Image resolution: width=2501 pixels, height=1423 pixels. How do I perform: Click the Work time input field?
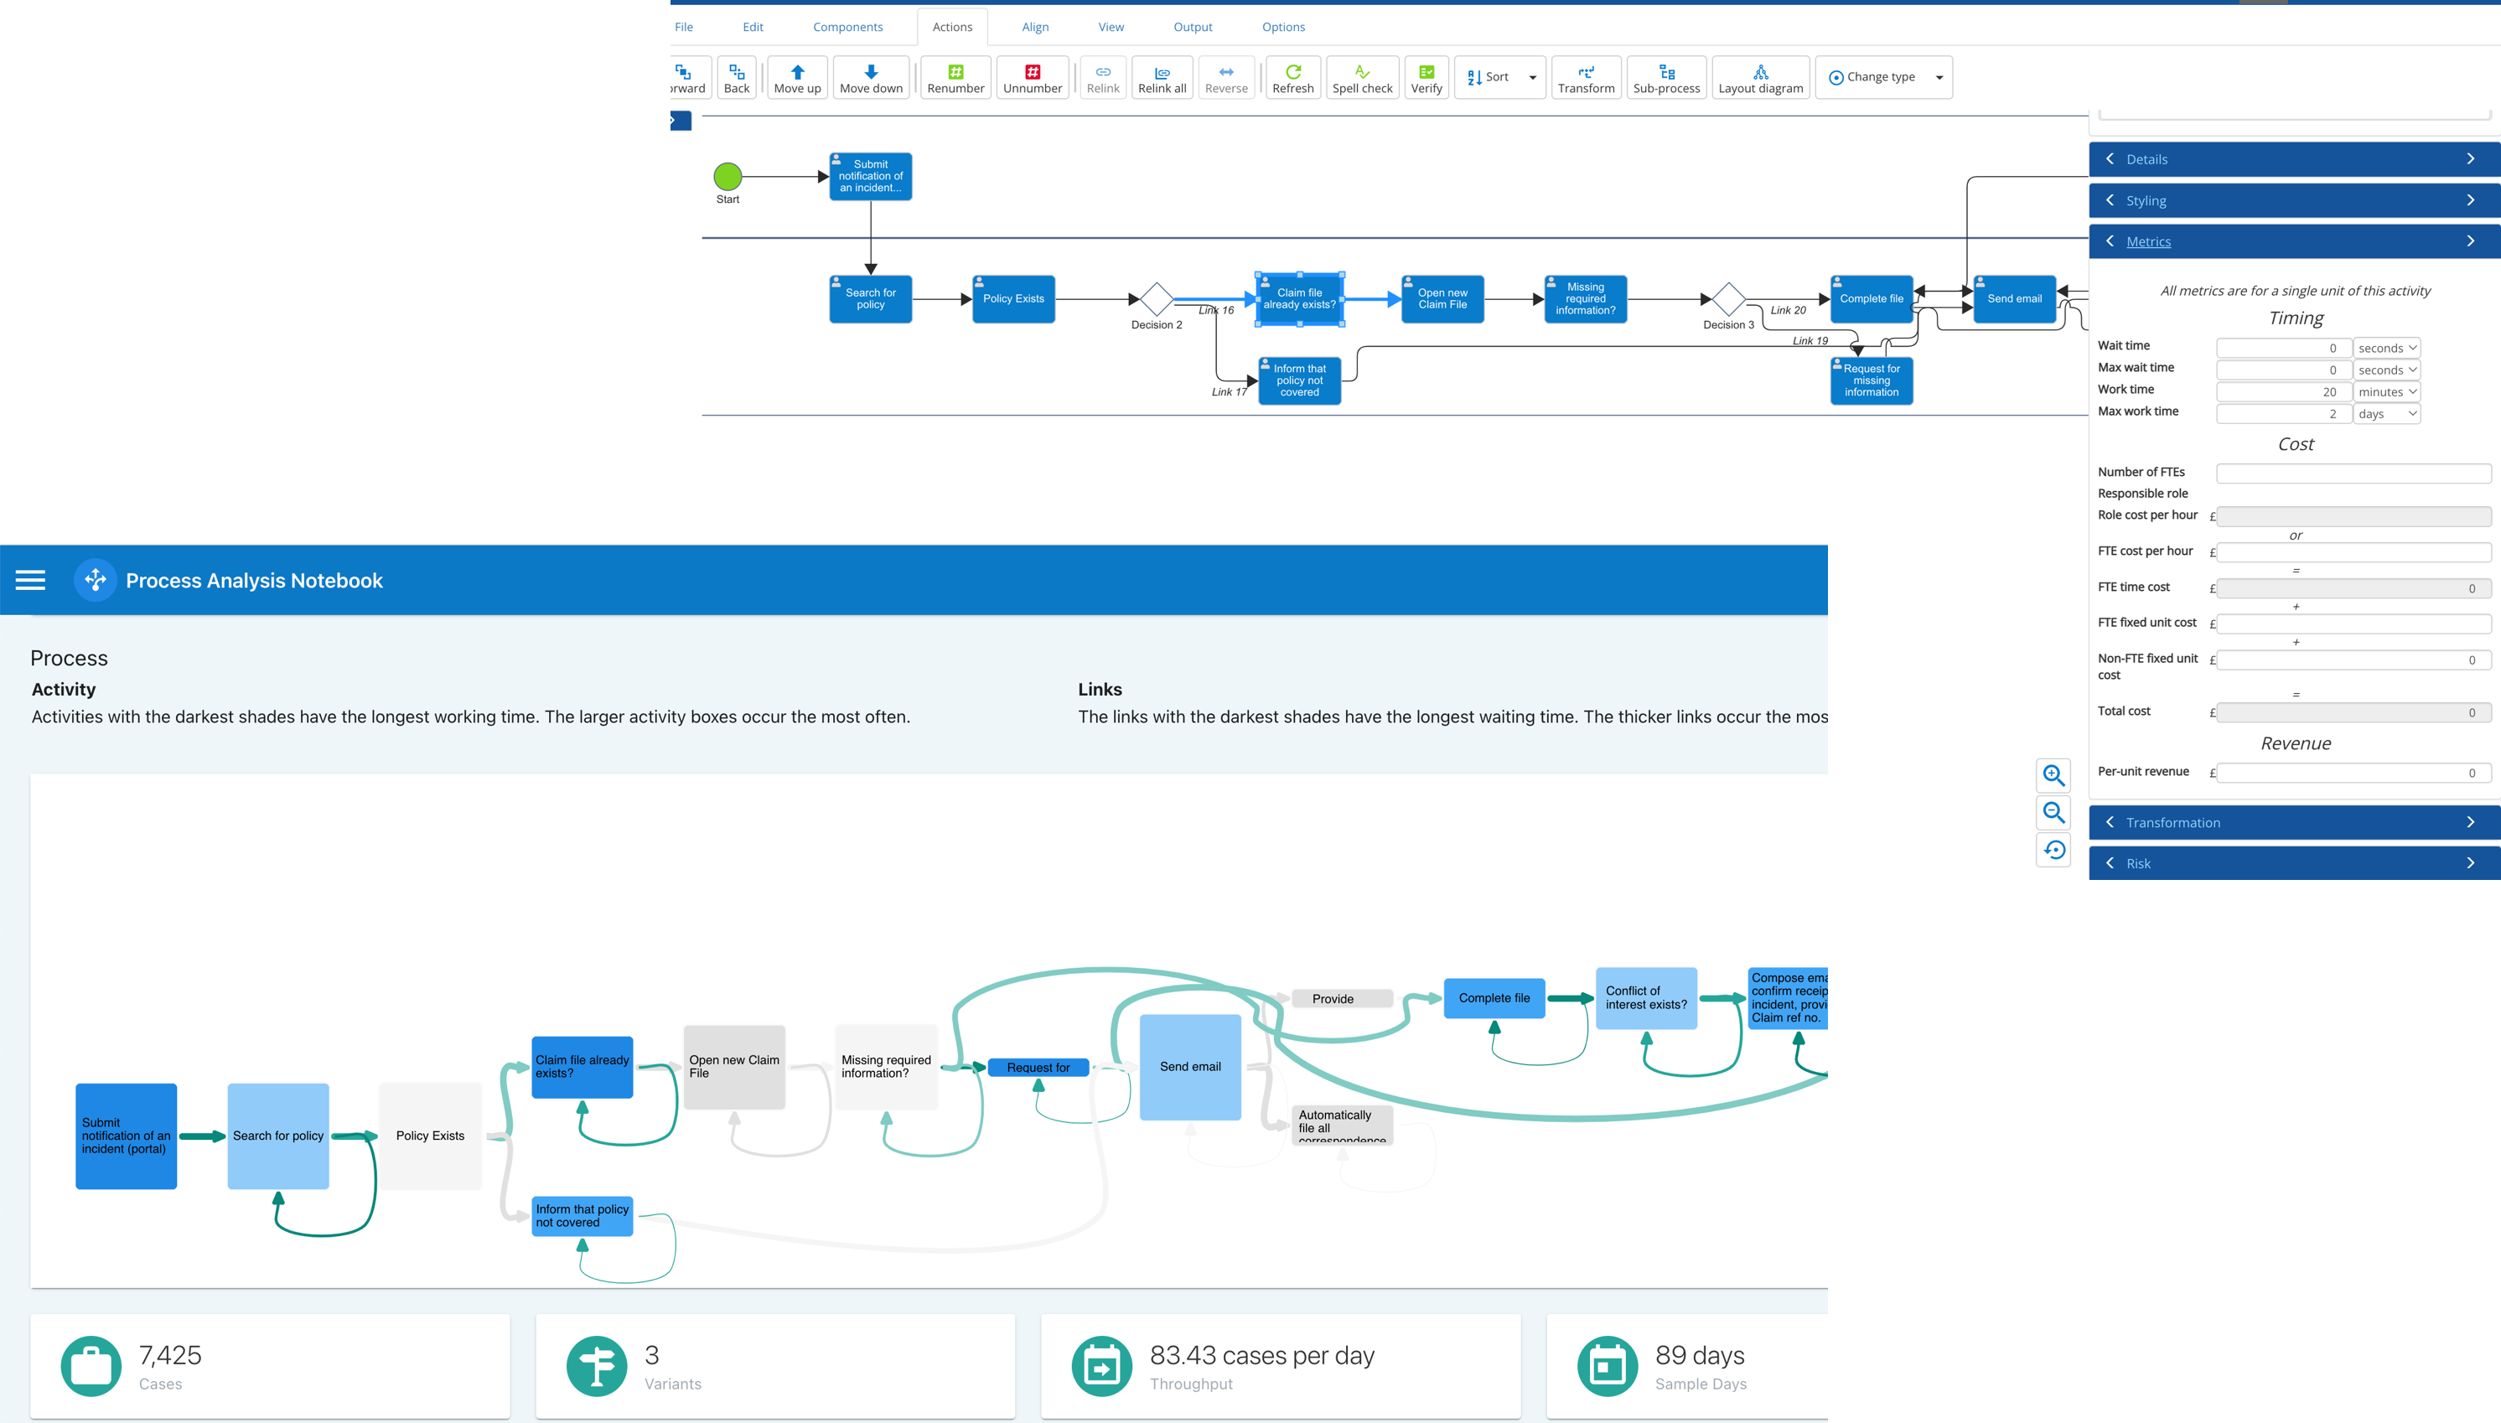pos(2282,392)
